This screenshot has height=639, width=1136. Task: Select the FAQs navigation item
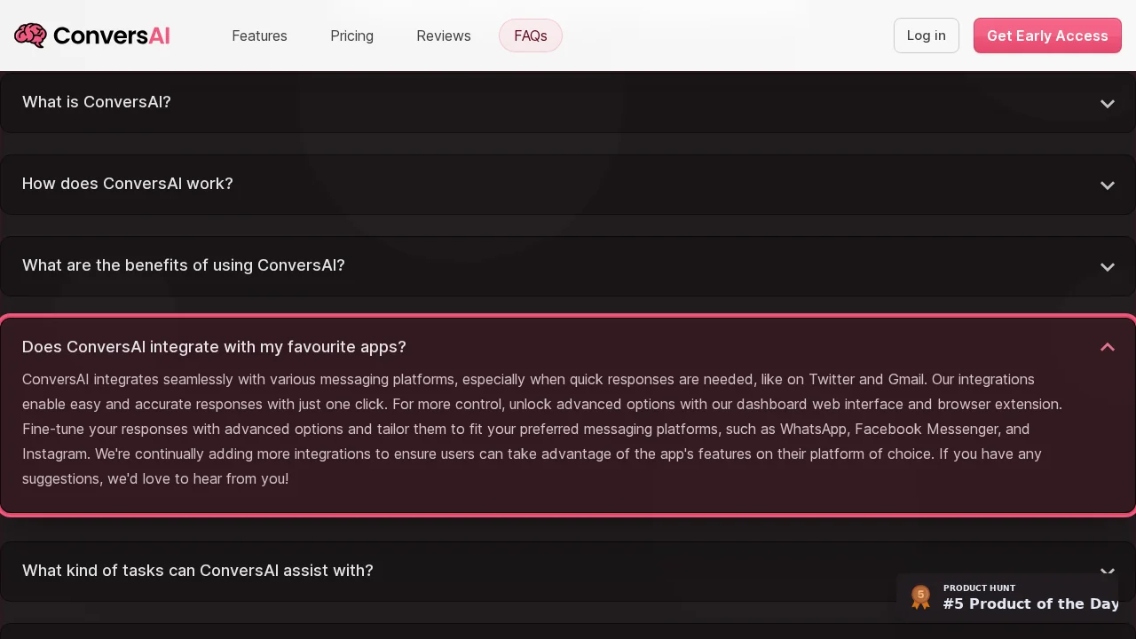pyautogui.click(x=531, y=35)
